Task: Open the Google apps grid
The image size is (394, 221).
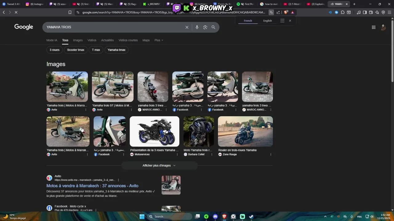Action: click(x=373, y=27)
